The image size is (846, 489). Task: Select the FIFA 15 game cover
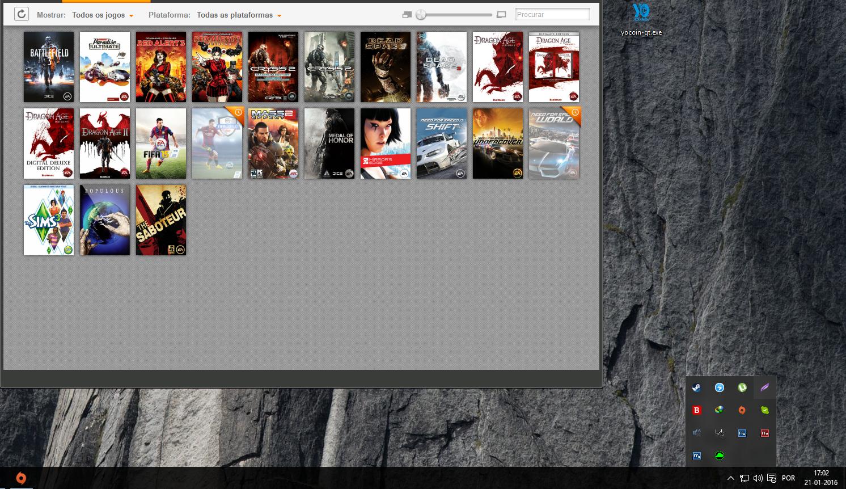pos(161,144)
